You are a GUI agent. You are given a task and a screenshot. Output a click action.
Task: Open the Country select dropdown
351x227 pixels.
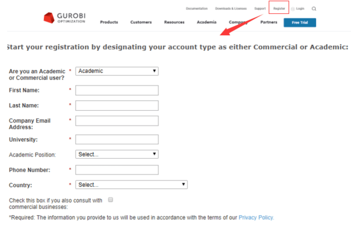(x=132, y=185)
